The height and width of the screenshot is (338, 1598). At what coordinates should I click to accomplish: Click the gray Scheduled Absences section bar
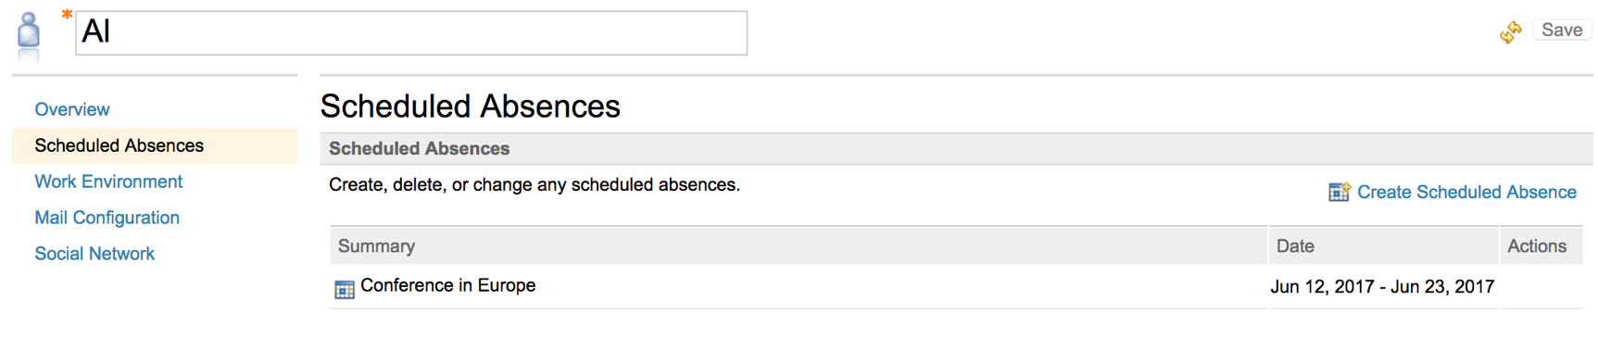point(956,148)
